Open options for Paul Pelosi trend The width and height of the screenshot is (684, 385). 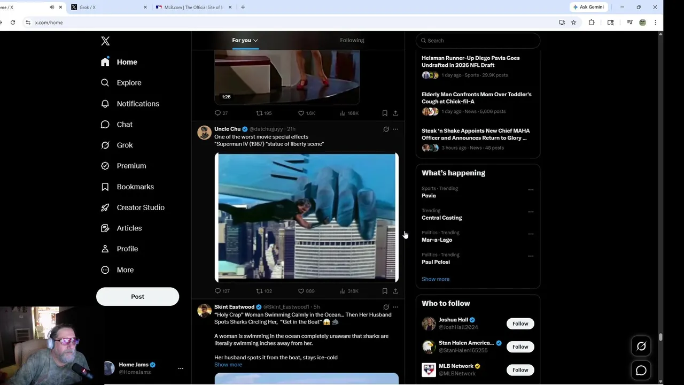click(531, 256)
